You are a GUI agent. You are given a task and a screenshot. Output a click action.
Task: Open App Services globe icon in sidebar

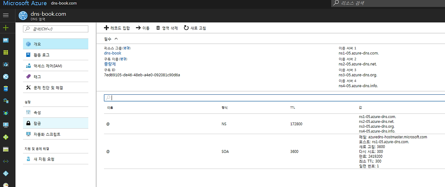[6, 77]
